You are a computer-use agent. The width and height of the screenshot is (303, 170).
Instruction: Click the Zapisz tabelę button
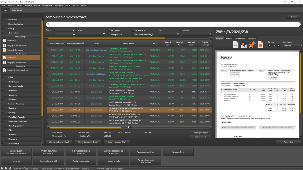click(200, 137)
